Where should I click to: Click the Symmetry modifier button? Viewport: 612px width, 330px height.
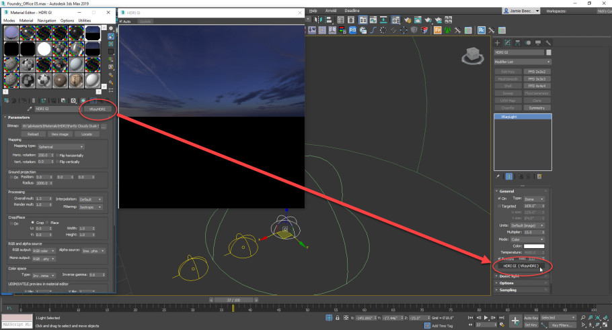tap(537, 108)
